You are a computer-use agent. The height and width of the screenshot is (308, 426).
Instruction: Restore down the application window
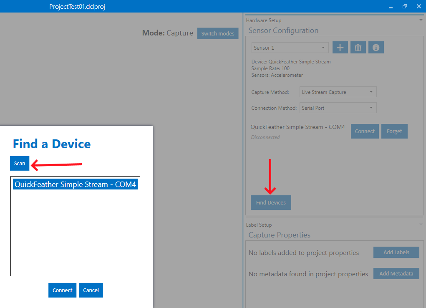point(405,6)
